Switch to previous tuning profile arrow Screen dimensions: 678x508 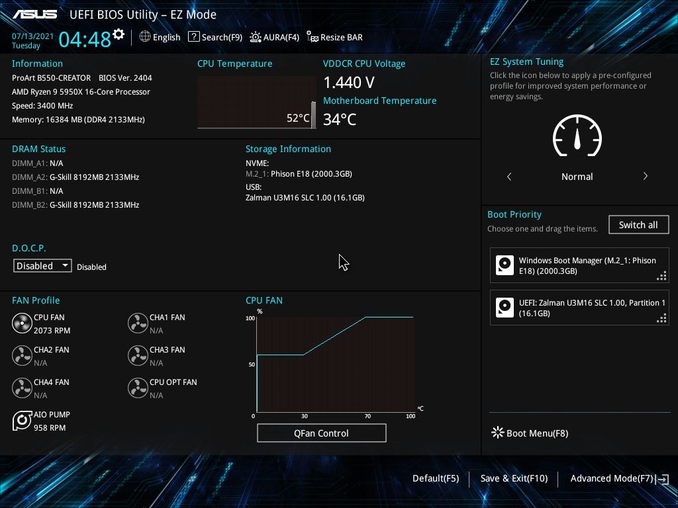coord(509,176)
